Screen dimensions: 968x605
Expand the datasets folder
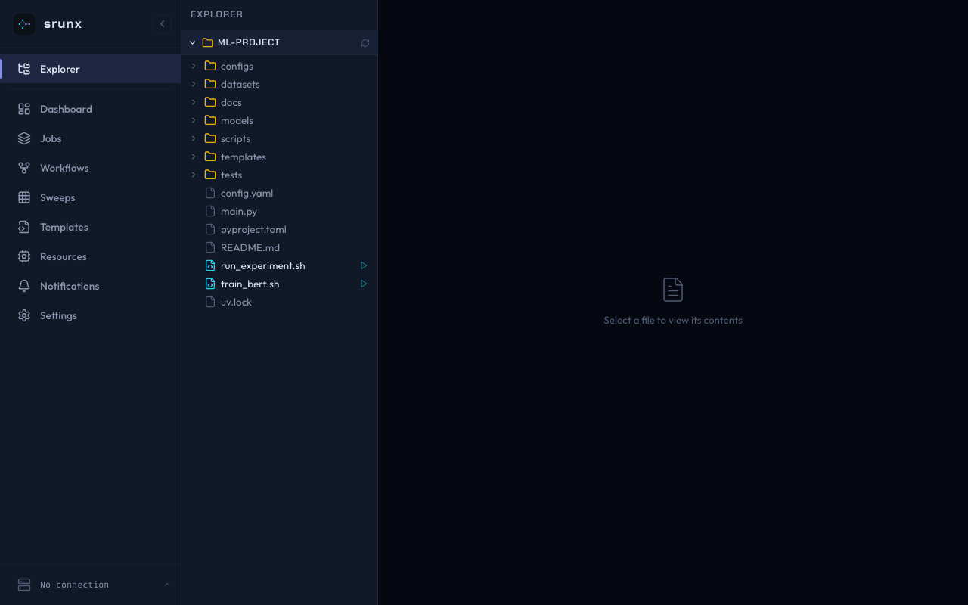point(194,84)
